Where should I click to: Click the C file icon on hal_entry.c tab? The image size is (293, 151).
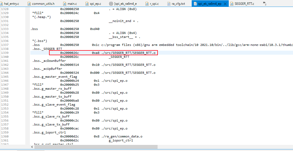[x=2, y=4]
